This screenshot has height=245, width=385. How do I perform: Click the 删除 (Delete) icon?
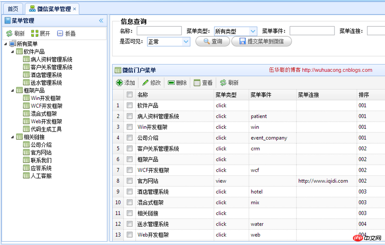pos(171,83)
